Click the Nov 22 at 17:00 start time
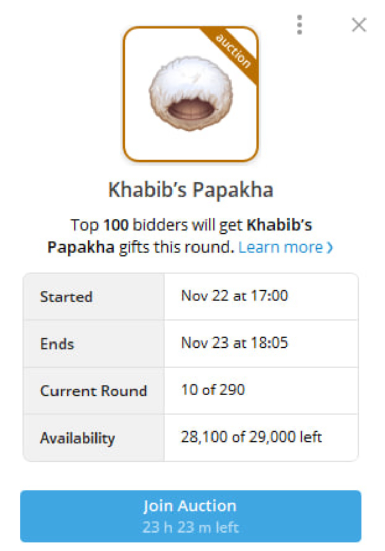This screenshot has height=551, width=385. [x=235, y=296]
